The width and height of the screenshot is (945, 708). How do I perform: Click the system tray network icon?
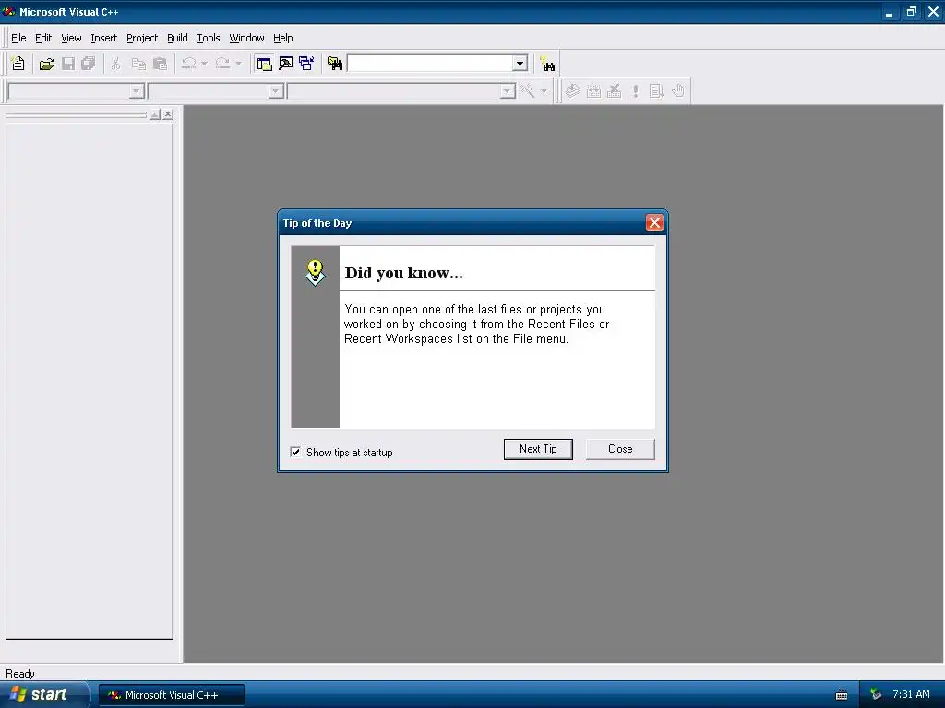(x=876, y=694)
